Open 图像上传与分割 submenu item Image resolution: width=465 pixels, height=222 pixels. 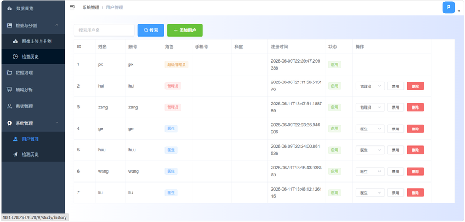click(x=33, y=41)
